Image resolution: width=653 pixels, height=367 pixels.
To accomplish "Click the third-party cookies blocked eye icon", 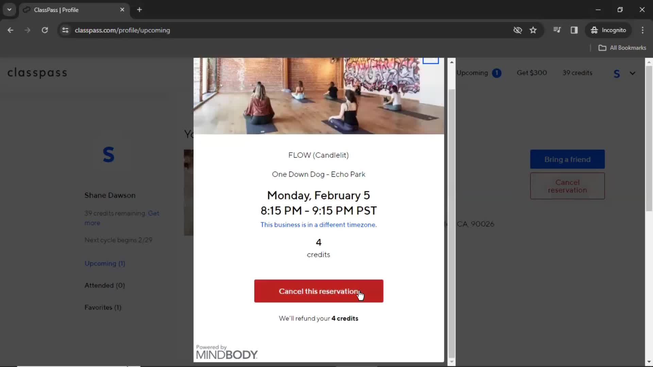I will 518,30.
